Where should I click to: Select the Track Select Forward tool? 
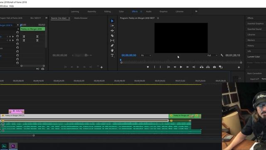[112, 26]
